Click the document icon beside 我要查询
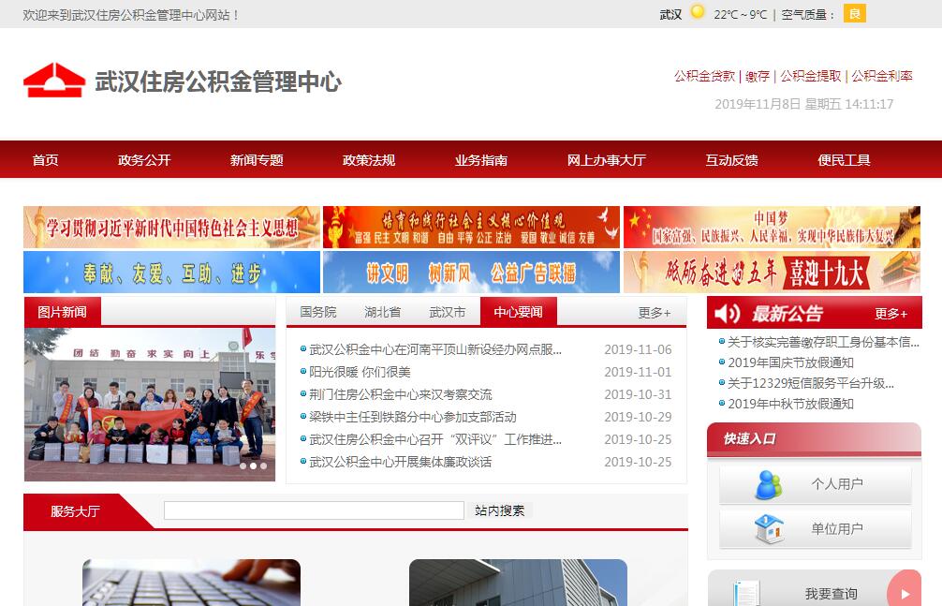 point(746,593)
